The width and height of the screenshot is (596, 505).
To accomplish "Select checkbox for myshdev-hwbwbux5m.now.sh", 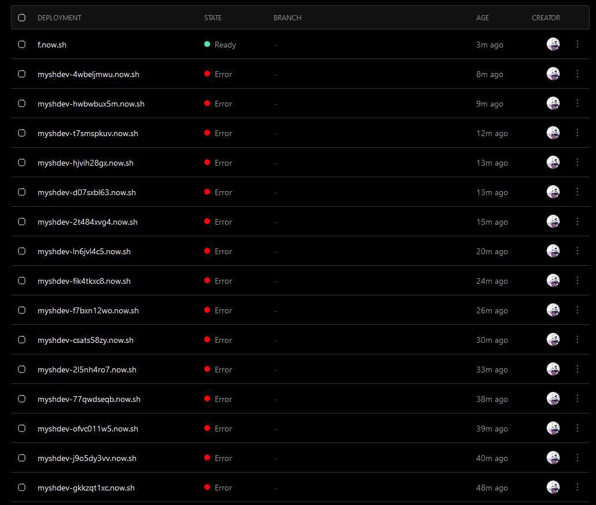I will point(21,104).
